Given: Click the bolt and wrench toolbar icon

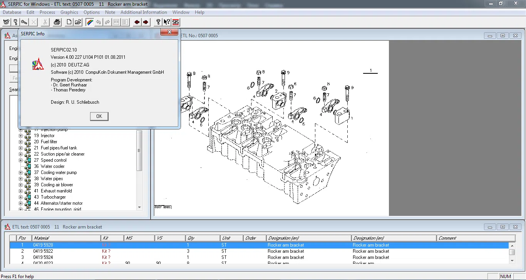Looking at the screenshot, I should (24, 22).
